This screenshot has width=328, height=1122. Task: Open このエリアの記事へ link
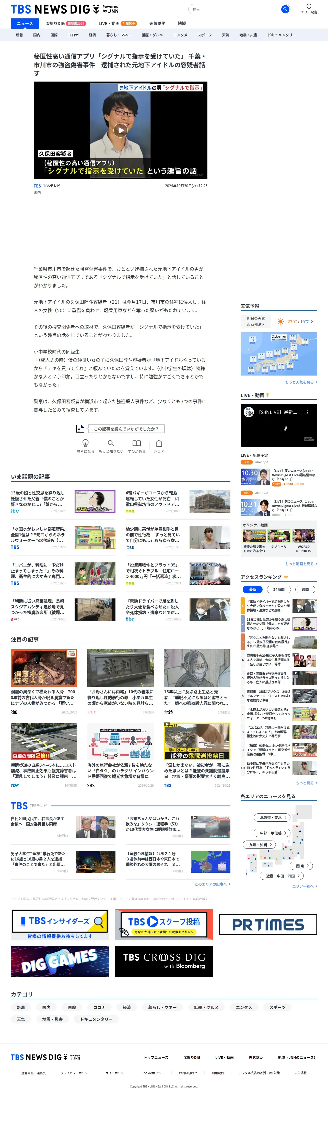click(x=212, y=884)
